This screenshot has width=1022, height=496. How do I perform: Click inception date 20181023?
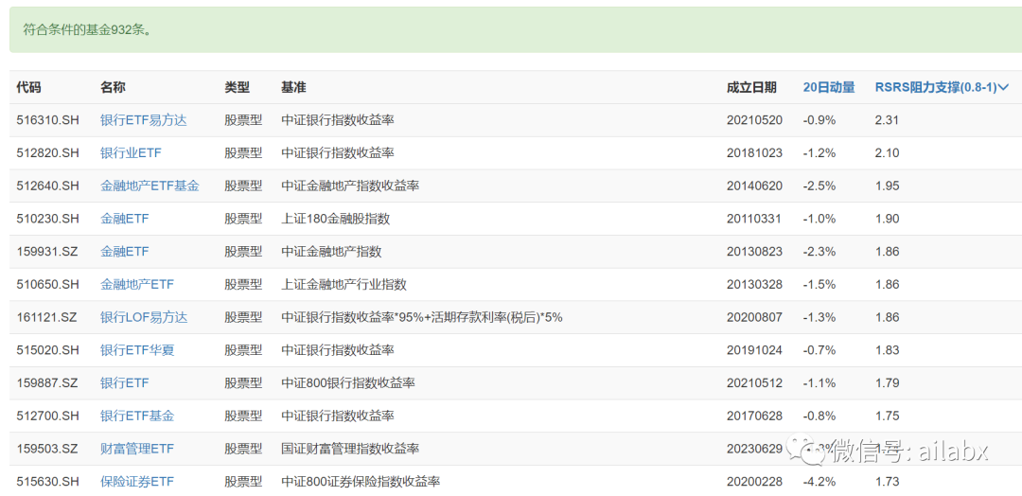(754, 153)
